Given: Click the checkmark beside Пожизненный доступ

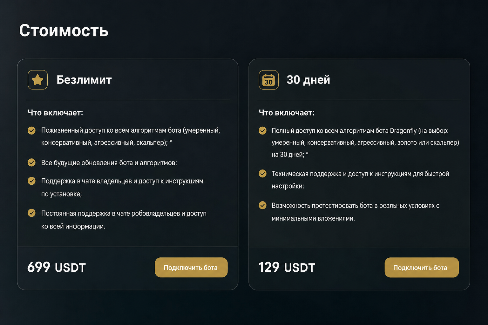Looking at the screenshot, I should click(x=31, y=130).
